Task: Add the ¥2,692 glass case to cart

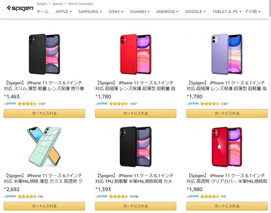Action: (44, 206)
